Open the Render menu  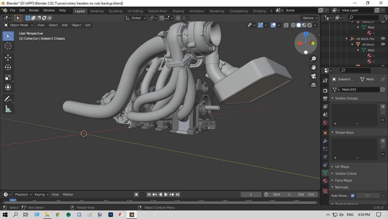(34, 10)
